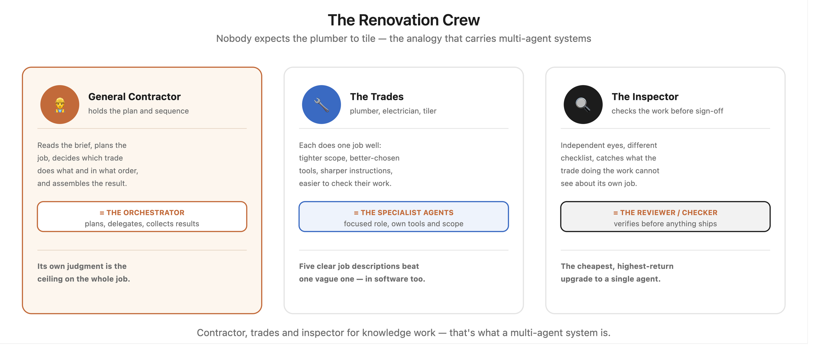The width and height of the screenshot is (815, 351).
Task: Click the subtitle about the plumber
Action: tap(404, 38)
